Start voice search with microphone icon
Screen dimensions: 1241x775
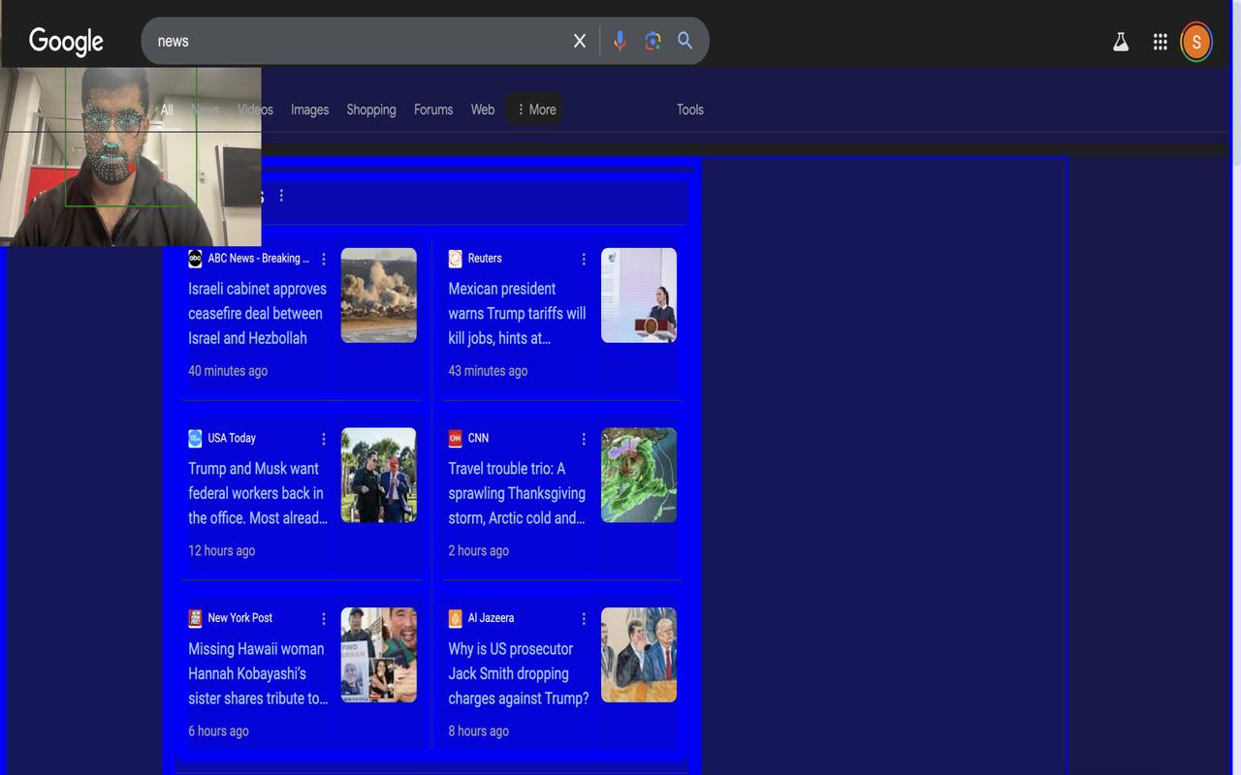click(620, 41)
